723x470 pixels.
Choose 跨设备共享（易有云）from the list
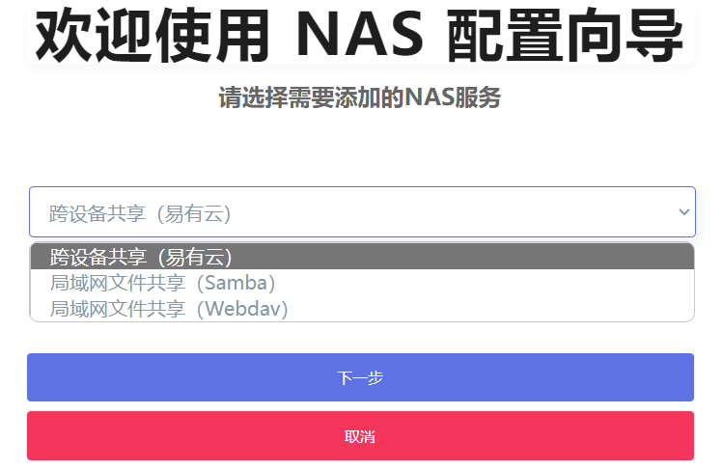pos(362,257)
